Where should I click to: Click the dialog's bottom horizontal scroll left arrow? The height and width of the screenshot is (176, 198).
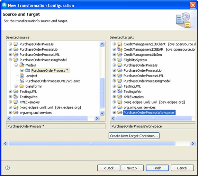5,143
